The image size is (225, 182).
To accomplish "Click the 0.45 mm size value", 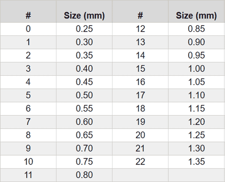I will click(84, 82).
